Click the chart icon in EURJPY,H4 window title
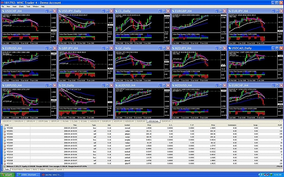This screenshot has width=284, height=177. (229, 11)
